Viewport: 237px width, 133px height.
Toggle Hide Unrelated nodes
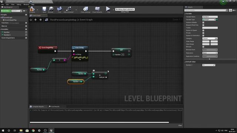point(69,9)
